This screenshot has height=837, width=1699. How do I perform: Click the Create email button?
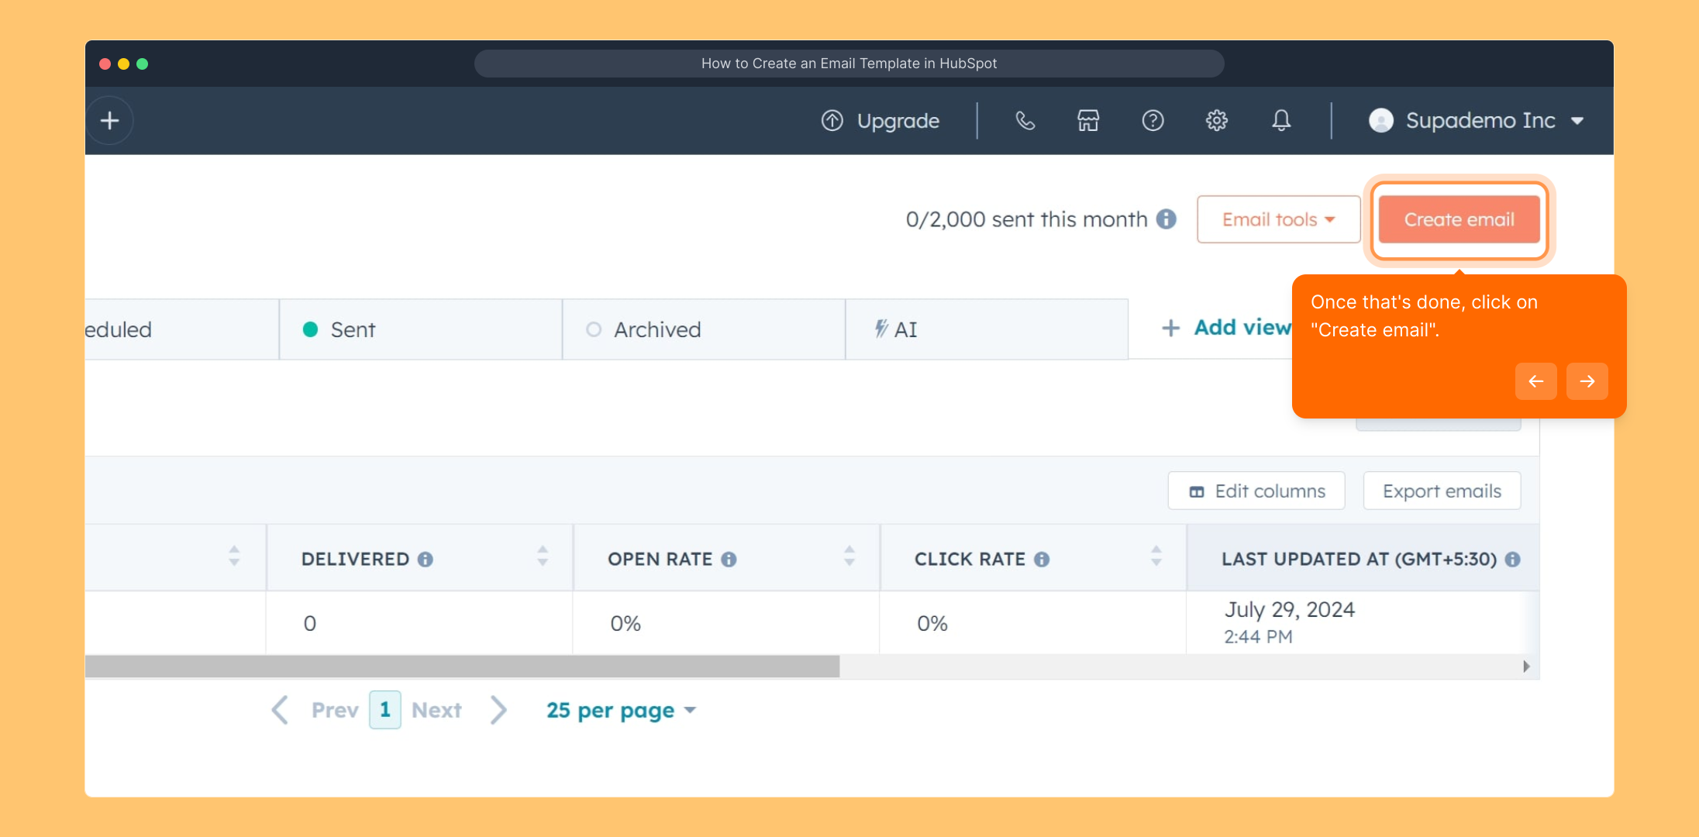coord(1459,220)
